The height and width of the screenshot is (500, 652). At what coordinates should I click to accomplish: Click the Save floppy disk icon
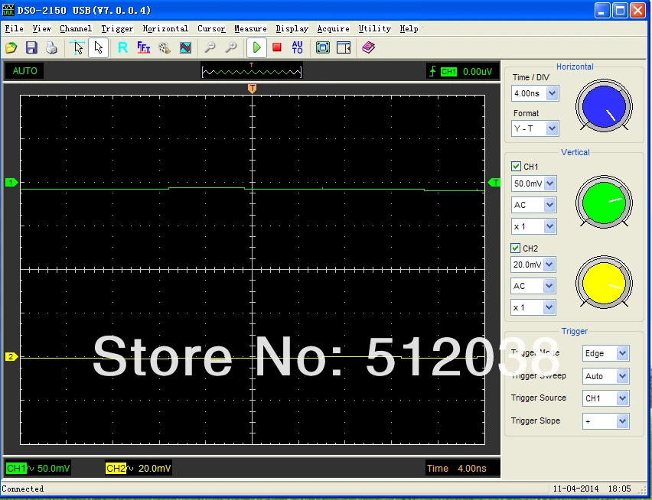[31, 47]
